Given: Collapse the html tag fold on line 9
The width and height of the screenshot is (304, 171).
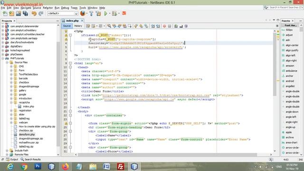Looking at the screenshot, I should [x=70, y=63].
